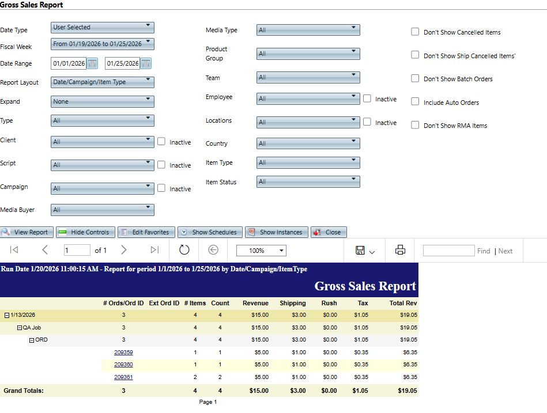Click the refresh report icon

pos(184,250)
